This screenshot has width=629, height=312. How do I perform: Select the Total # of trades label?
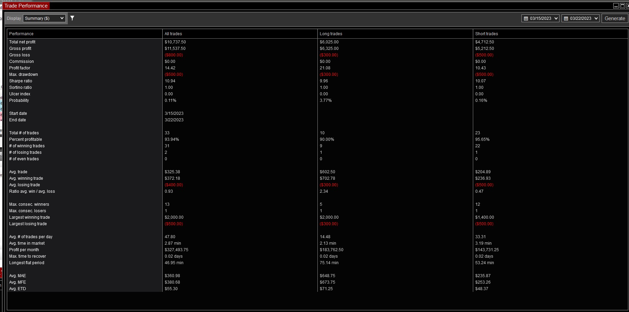[24, 133]
